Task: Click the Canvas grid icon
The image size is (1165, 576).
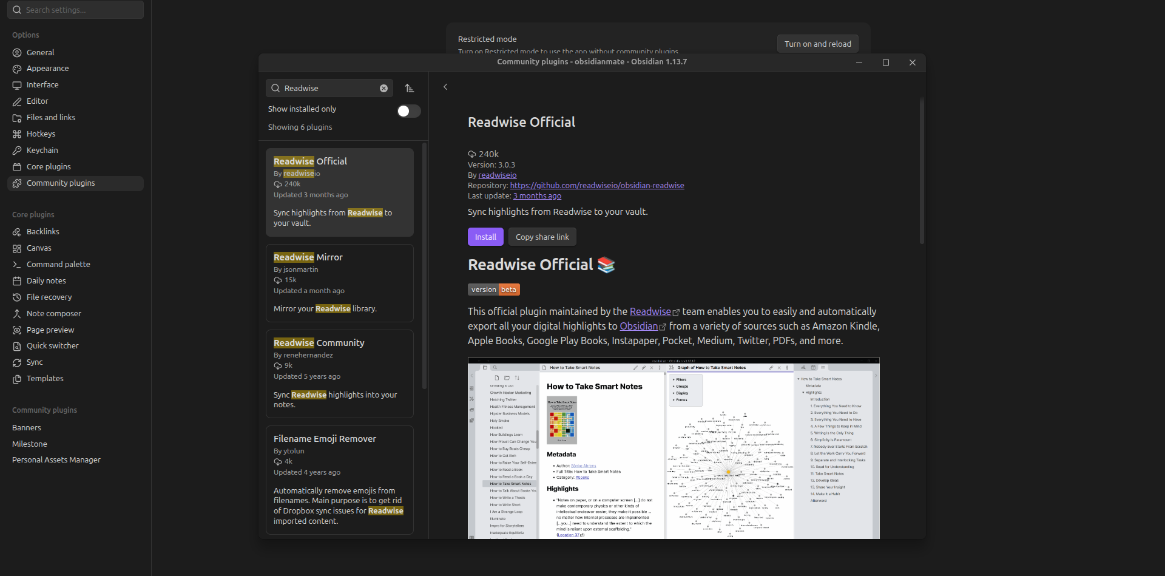Action: coord(17,248)
